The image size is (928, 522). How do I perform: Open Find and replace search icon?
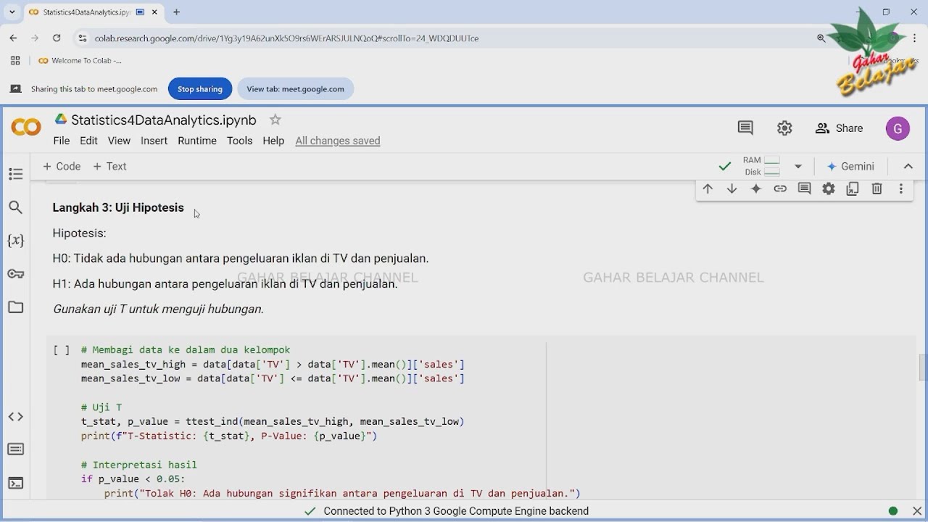click(x=15, y=207)
